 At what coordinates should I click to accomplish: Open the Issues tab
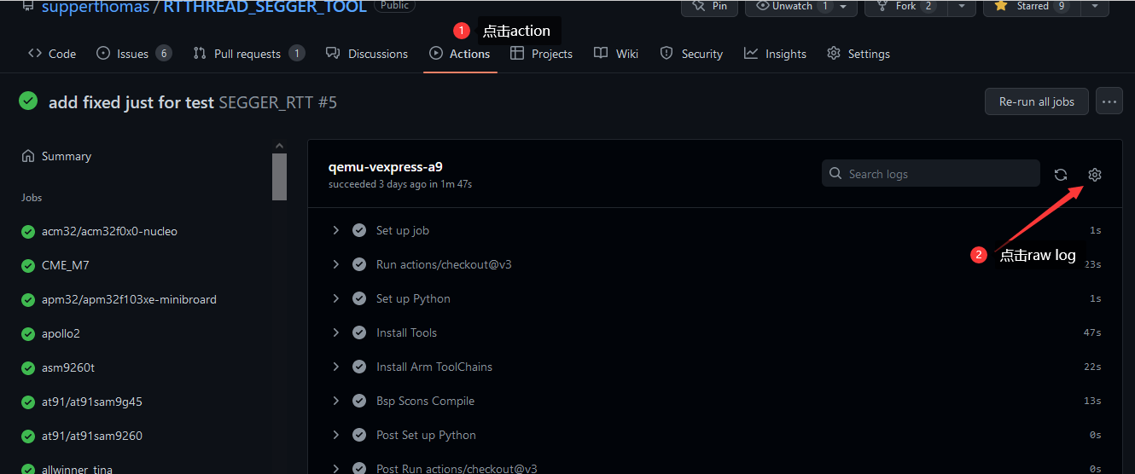pos(134,54)
